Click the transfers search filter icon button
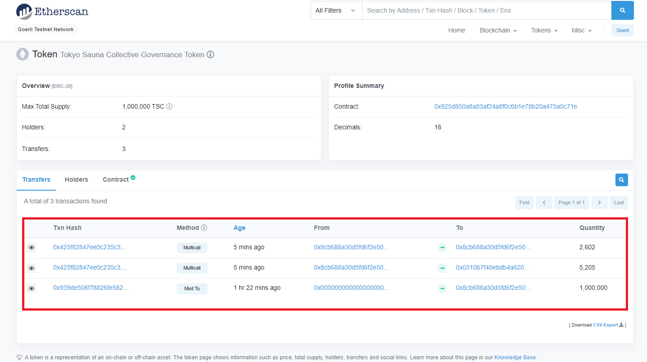Screen dimensions: 647x362 pos(621,180)
